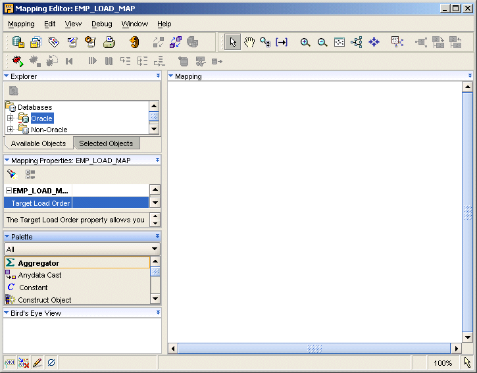477x373 pixels.
Task: Select Anydata Cast in the palette
Action: pos(39,275)
